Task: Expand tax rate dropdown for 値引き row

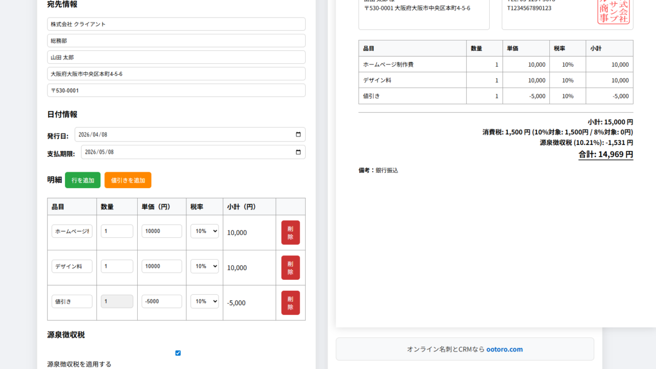Action: click(204, 301)
